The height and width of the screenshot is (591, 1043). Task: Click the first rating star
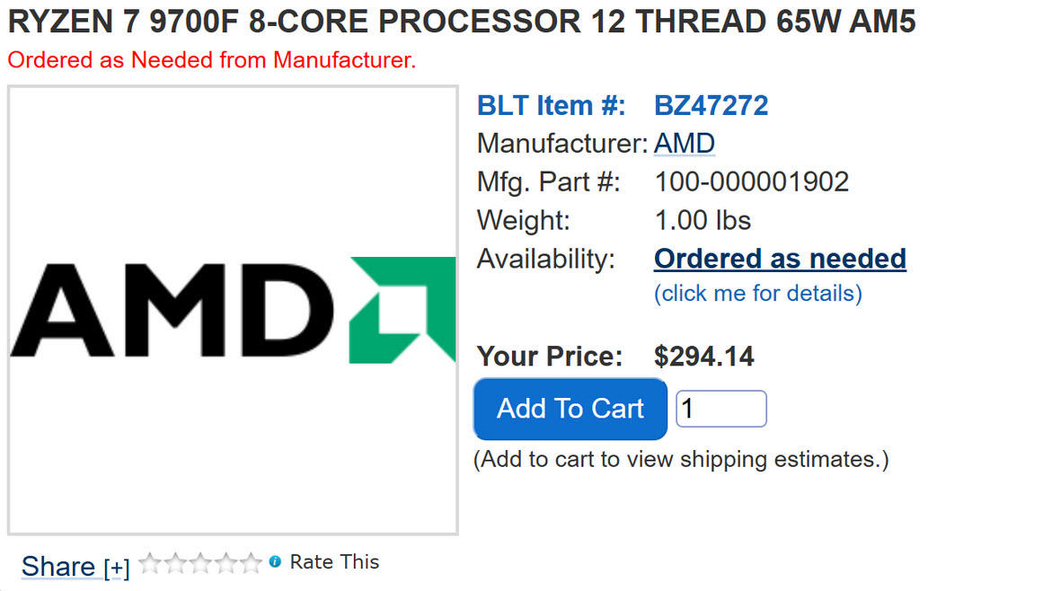[x=149, y=563]
